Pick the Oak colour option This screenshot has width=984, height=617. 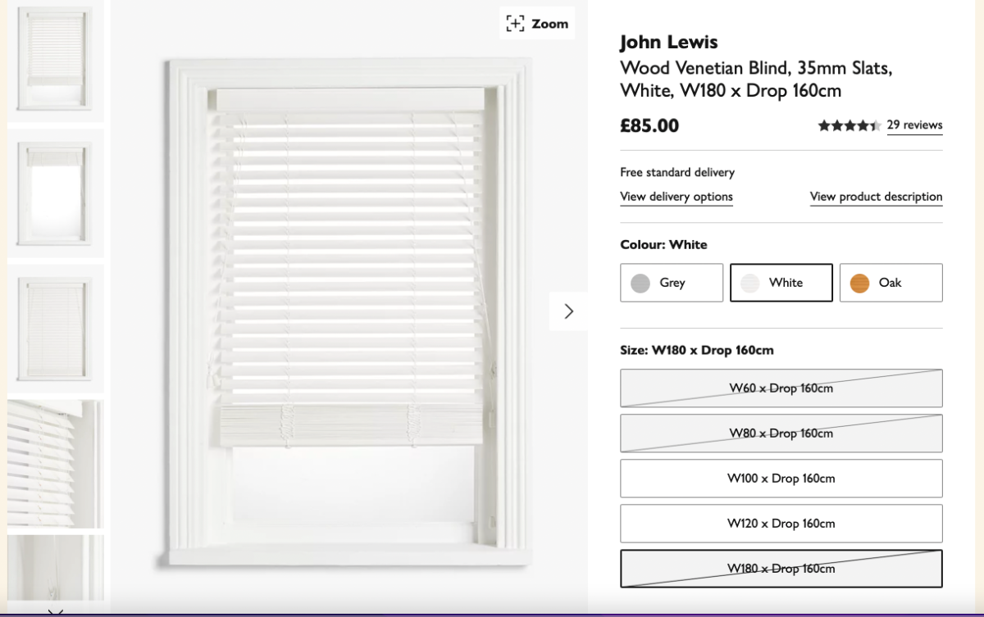(x=891, y=283)
